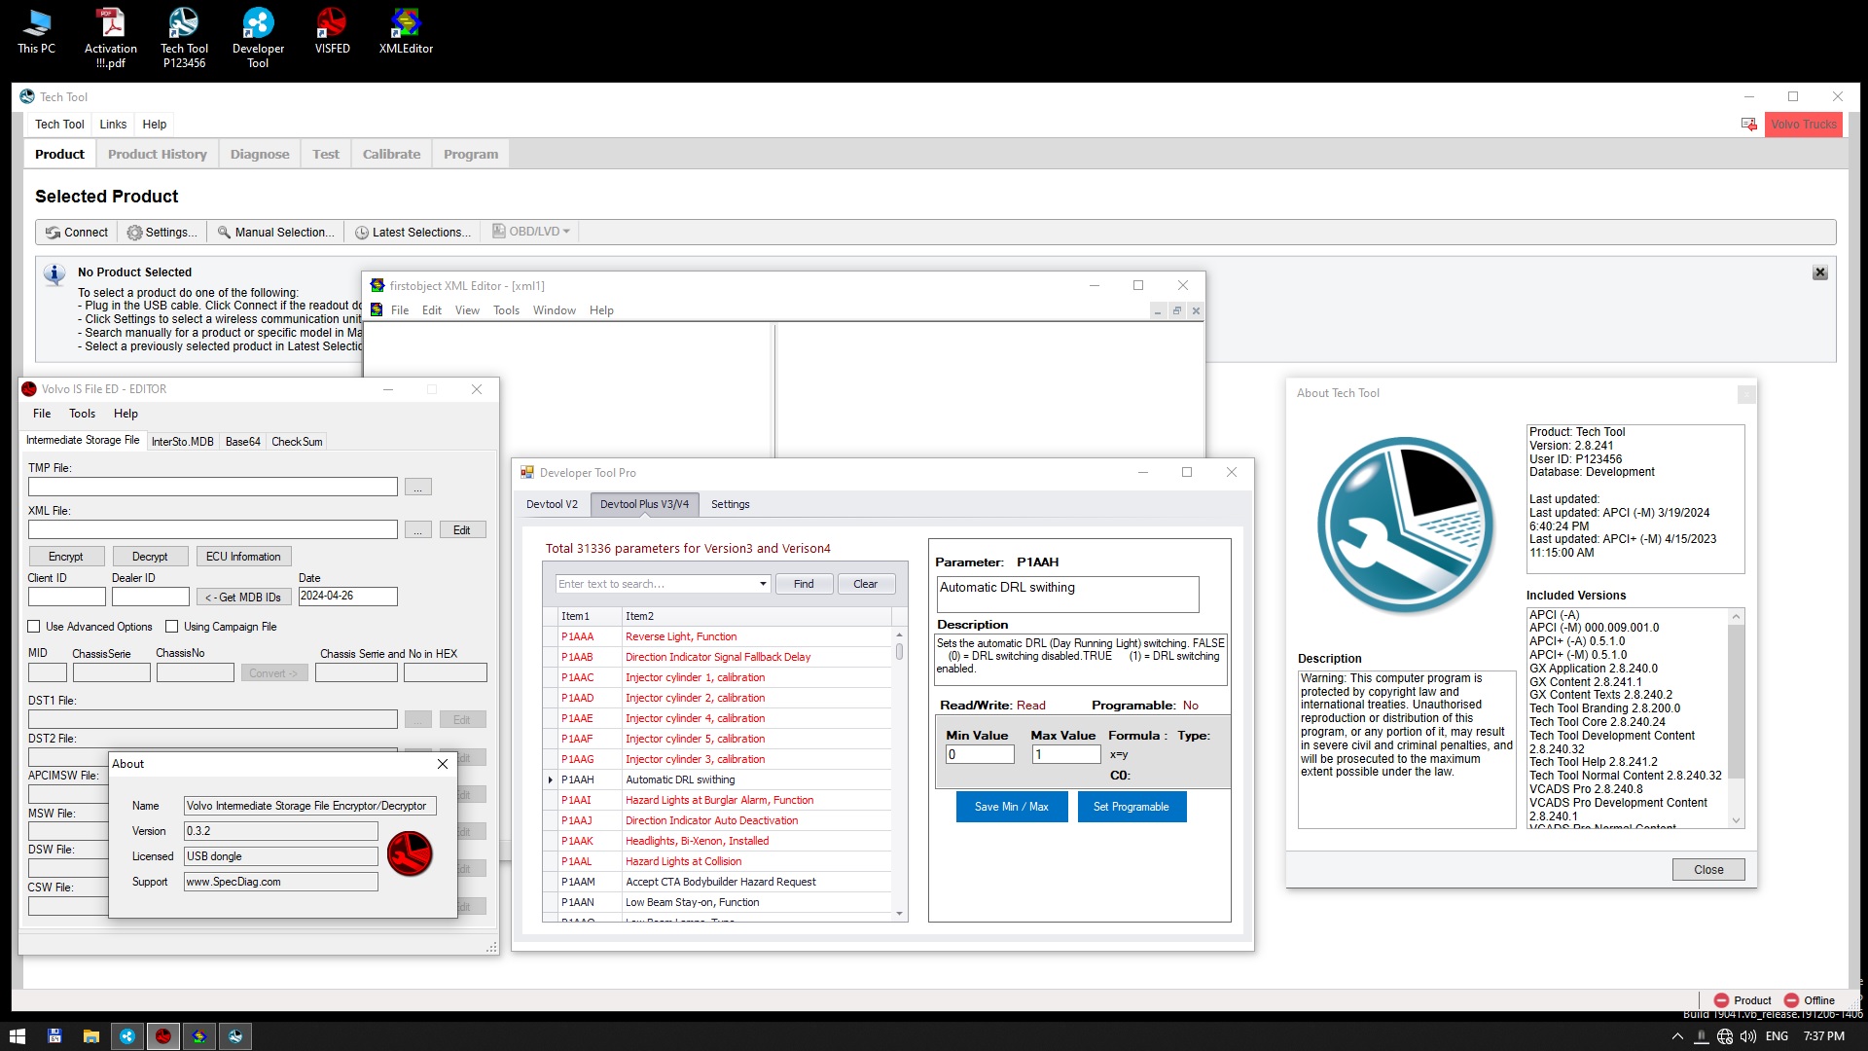Click the Settings gear in Selected Product toolbar
The height and width of the screenshot is (1051, 1868).
[x=135, y=233]
